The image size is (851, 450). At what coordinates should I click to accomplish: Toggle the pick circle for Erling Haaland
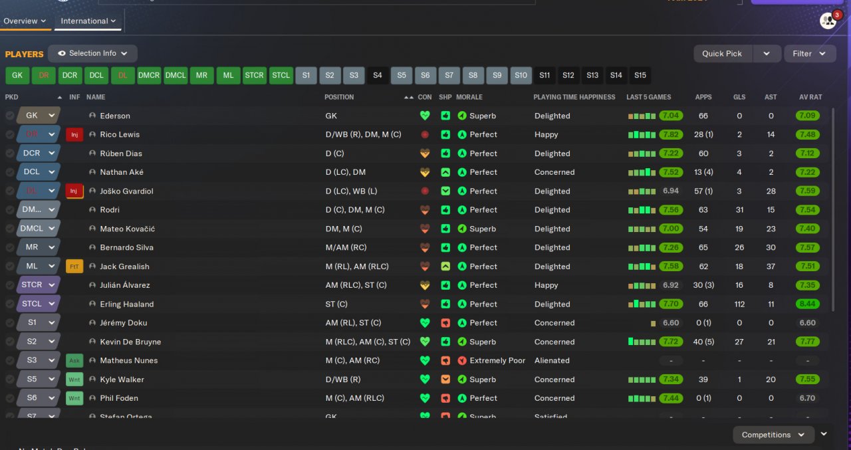[x=9, y=304]
